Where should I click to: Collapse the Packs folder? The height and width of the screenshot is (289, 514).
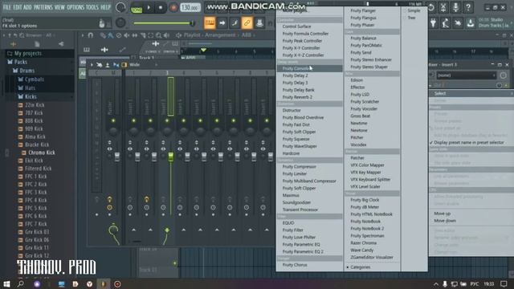coord(20,62)
